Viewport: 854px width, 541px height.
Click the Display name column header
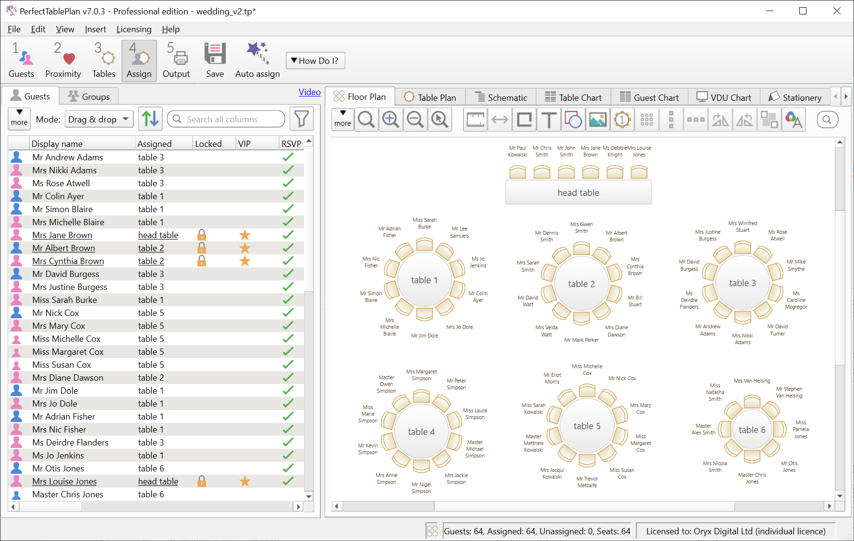[83, 144]
